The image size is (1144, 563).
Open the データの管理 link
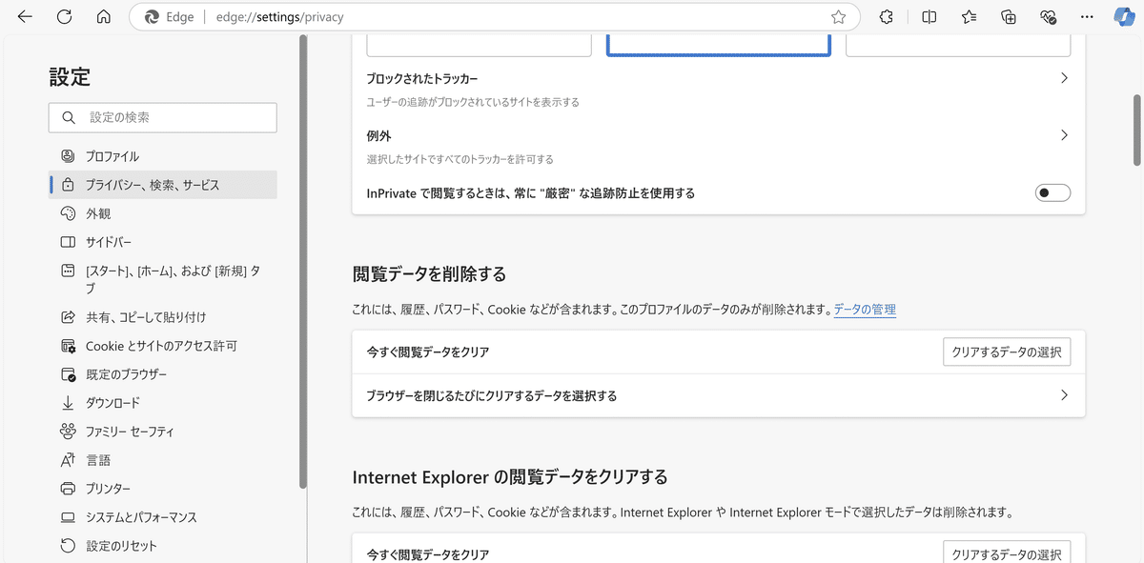(865, 310)
